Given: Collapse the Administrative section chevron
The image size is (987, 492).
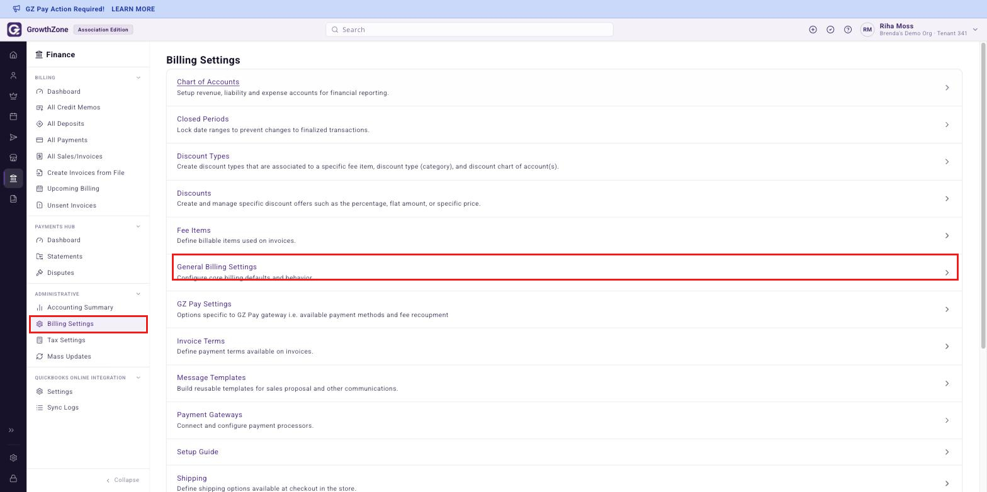Looking at the screenshot, I should (x=138, y=294).
